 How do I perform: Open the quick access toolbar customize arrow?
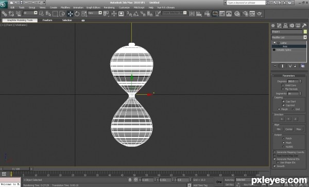(44, 3)
